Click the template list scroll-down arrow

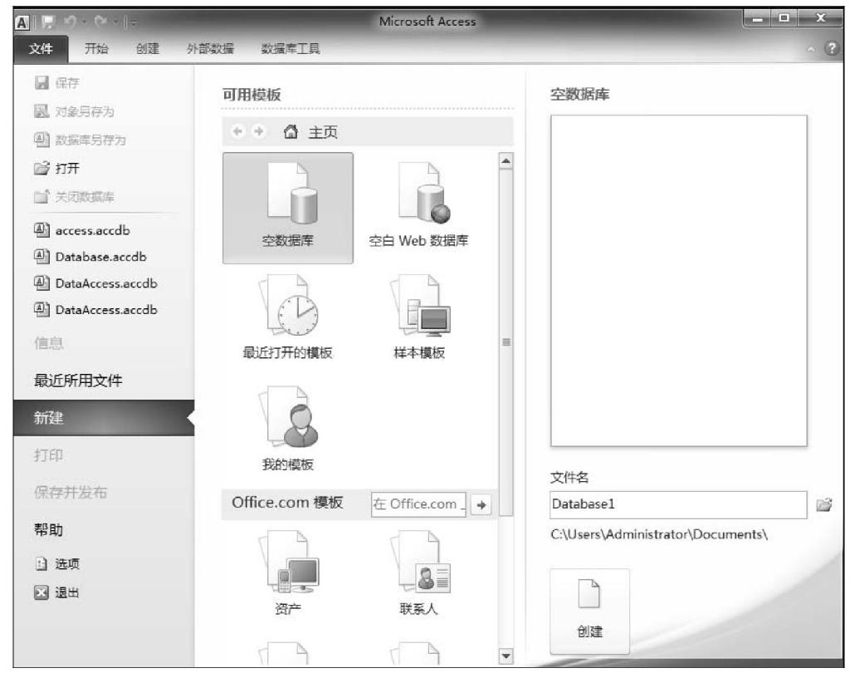click(x=506, y=656)
